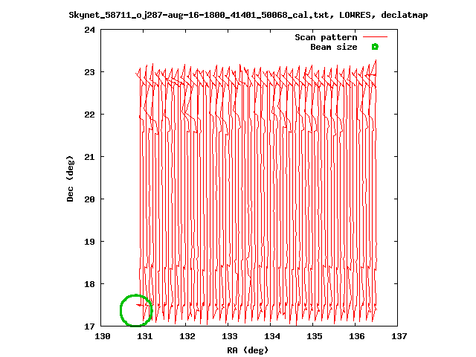The height and width of the screenshot is (357, 476).
Task: Click the green Beam size legend marker
Action: [x=375, y=47]
